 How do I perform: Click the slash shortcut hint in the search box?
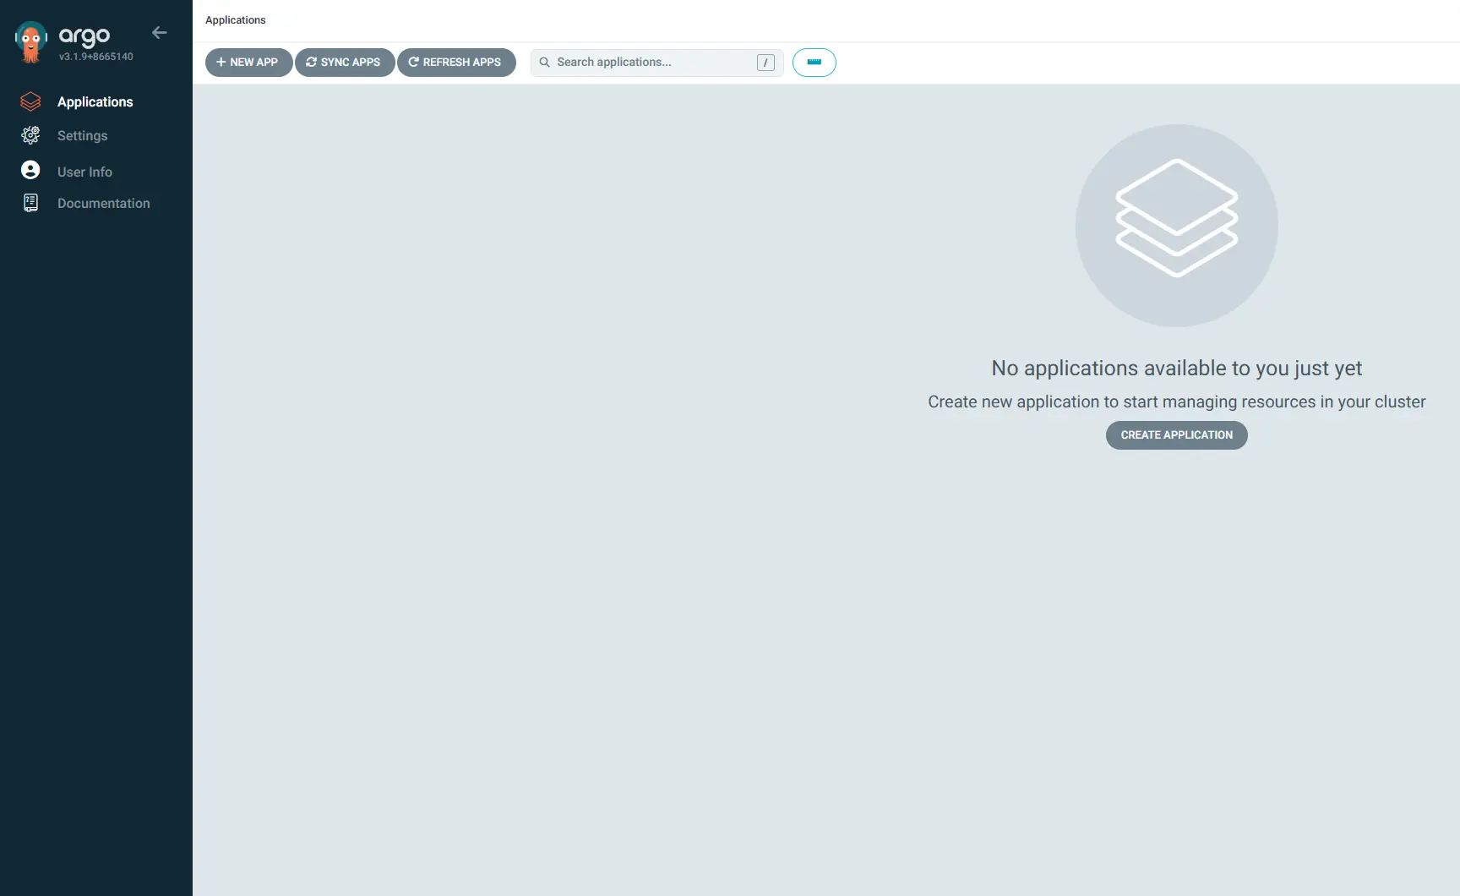point(765,63)
